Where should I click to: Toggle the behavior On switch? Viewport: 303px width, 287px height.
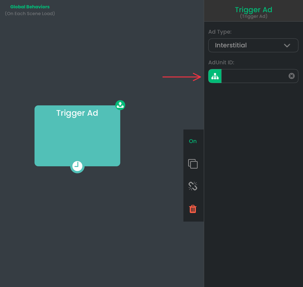coord(193,141)
